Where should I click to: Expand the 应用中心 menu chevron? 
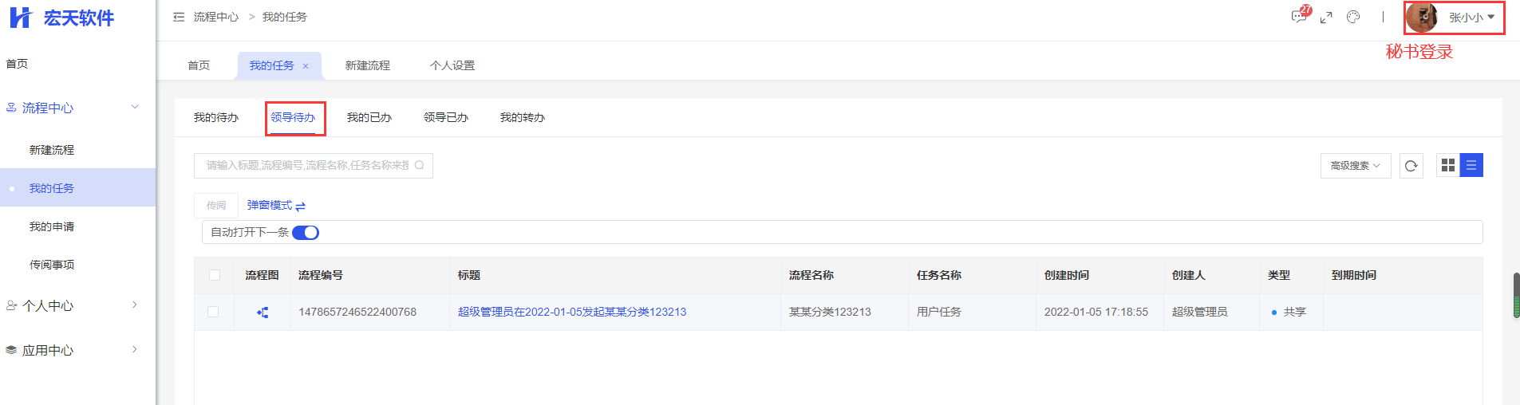[135, 349]
